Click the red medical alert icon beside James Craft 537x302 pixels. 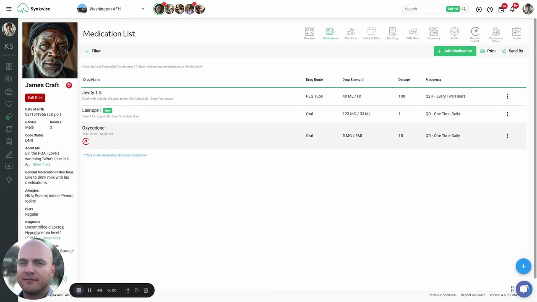tap(69, 85)
